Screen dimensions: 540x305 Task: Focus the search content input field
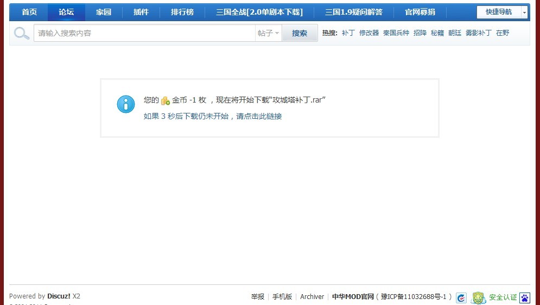click(x=144, y=33)
